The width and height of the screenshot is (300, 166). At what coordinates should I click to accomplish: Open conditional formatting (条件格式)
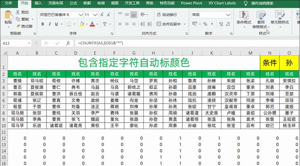pyautogui.click(x=244, y=19)
